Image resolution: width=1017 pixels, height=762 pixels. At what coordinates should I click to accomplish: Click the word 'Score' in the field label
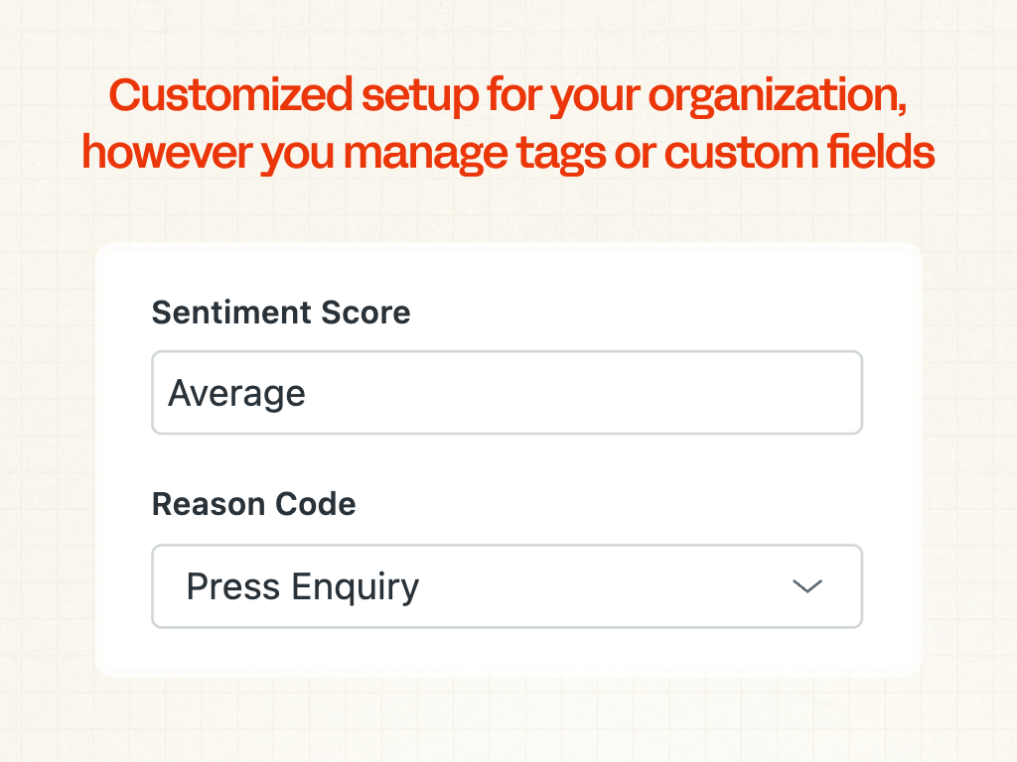(366, 313)
